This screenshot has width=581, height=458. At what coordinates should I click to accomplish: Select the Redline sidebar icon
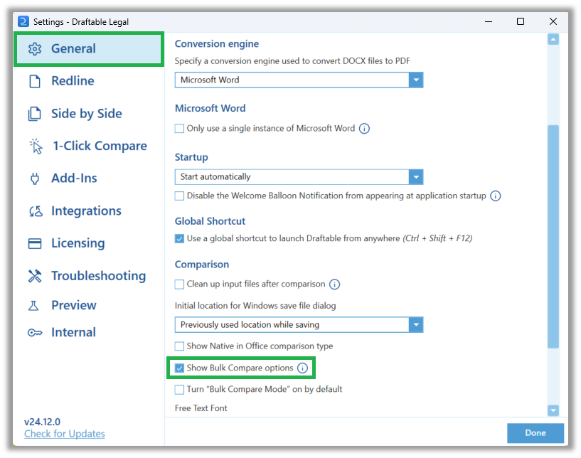(x=35, y=80)
